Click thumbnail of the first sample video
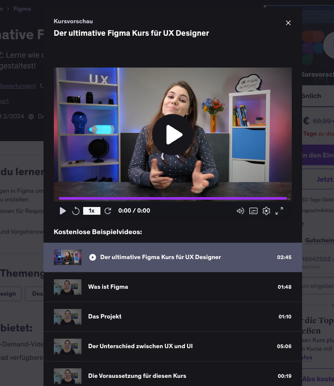Screen dimensions: 334x386 pyautogui.click(x=68, y=257)
